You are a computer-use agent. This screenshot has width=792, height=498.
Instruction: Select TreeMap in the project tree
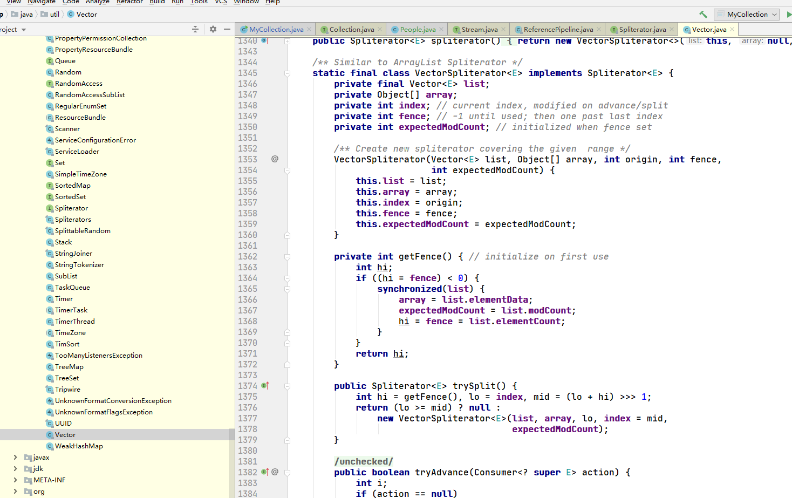(69, 367)
